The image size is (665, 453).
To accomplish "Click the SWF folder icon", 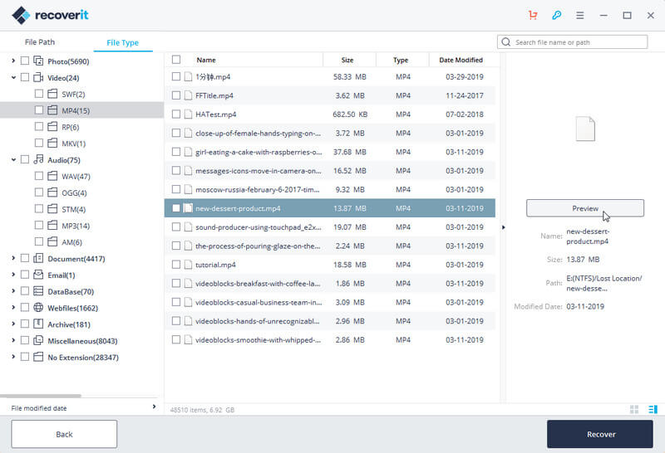I will (x=52, y=94).
